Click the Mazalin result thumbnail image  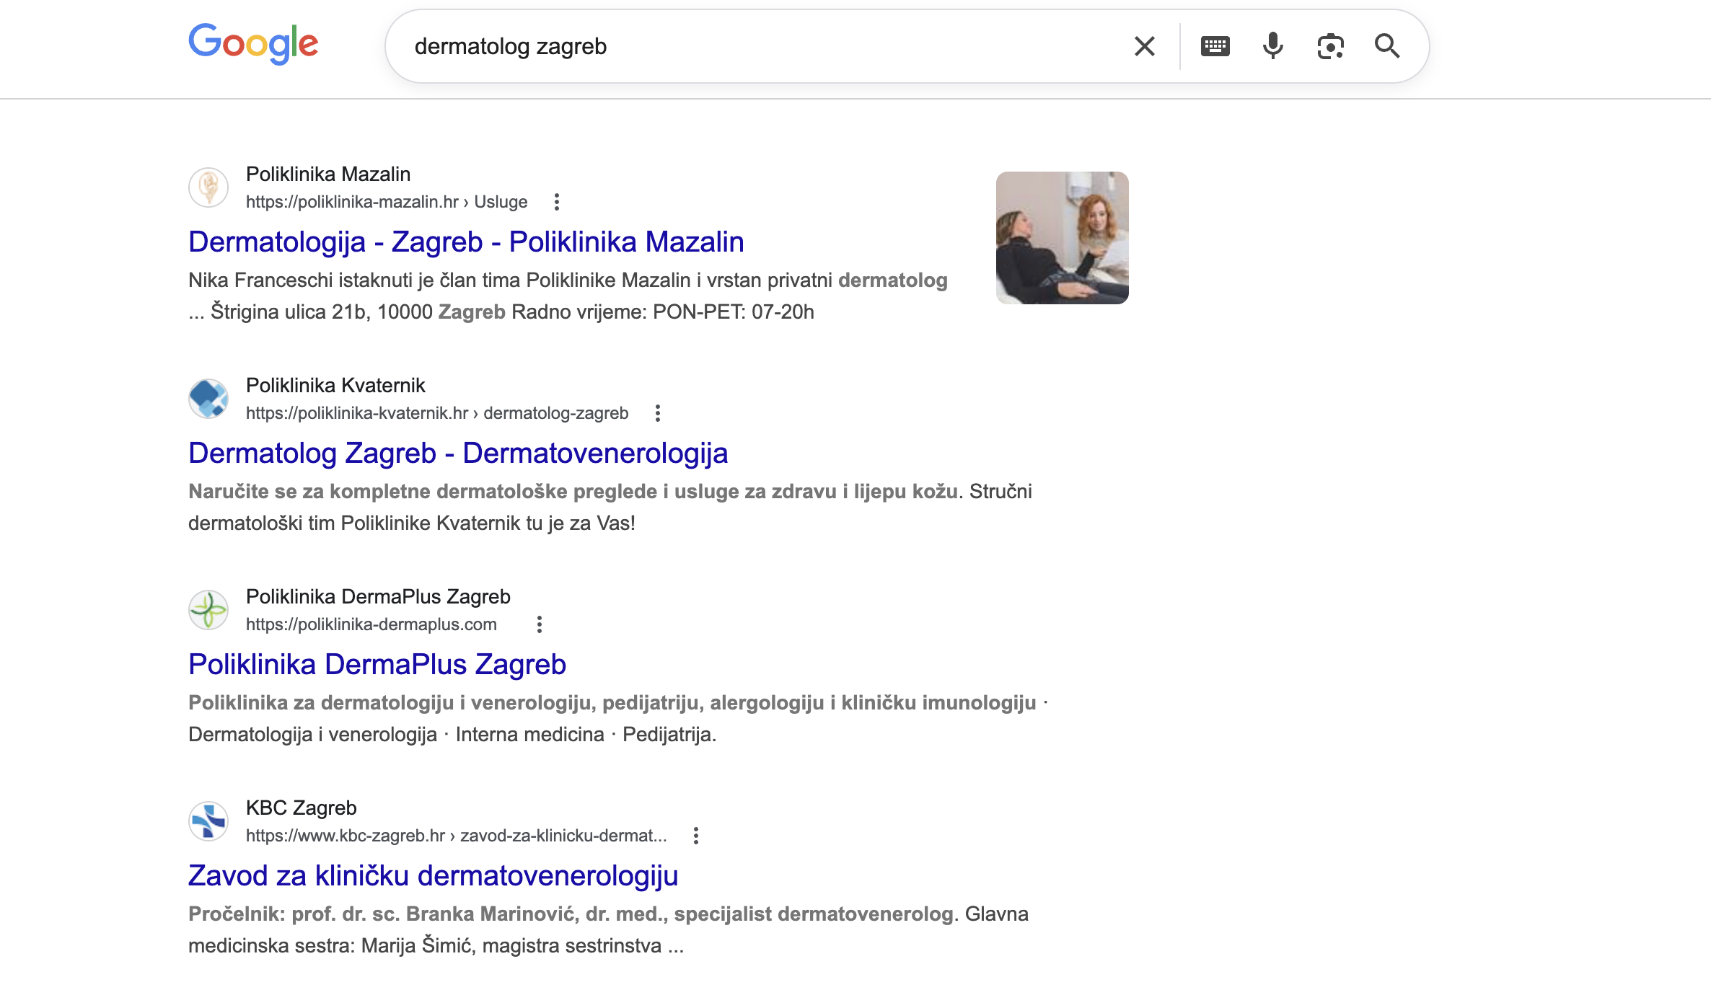click(1062, 238)
